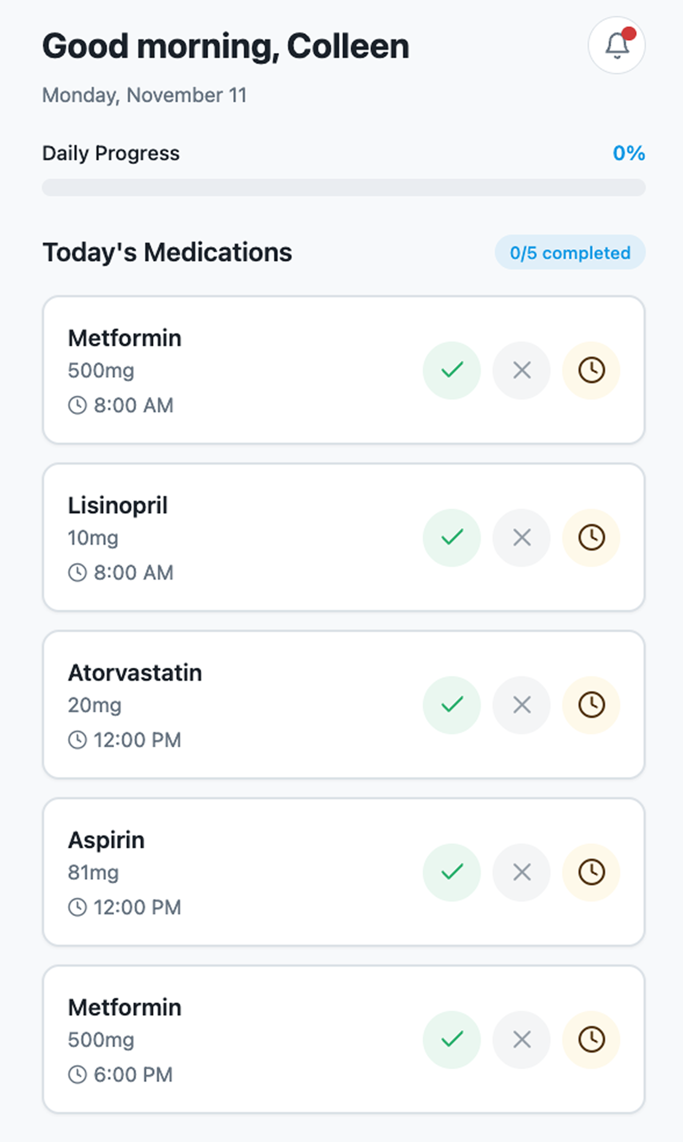Open notifications bell icon
The image size is (683, 1142).
(x=616, y=45)
